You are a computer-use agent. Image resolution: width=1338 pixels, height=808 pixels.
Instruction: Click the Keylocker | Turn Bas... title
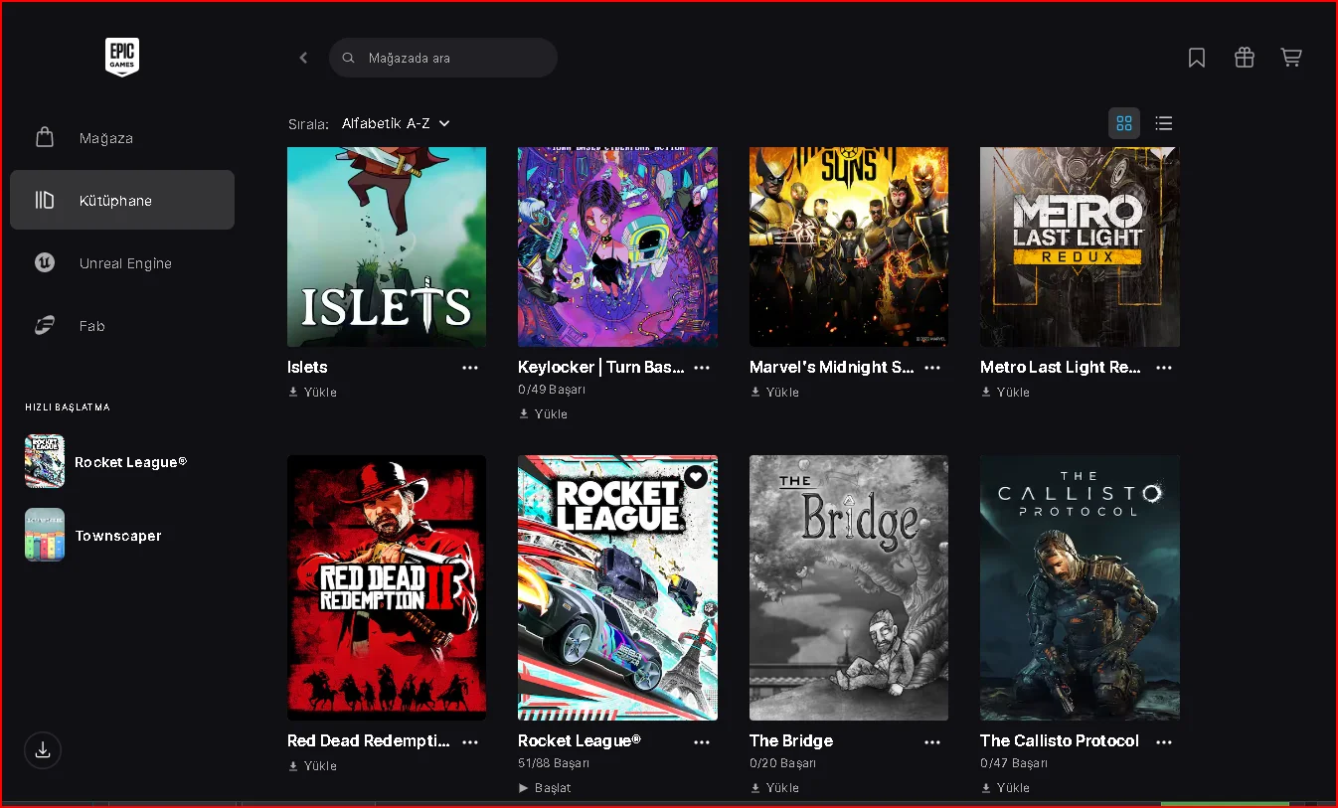601,368
